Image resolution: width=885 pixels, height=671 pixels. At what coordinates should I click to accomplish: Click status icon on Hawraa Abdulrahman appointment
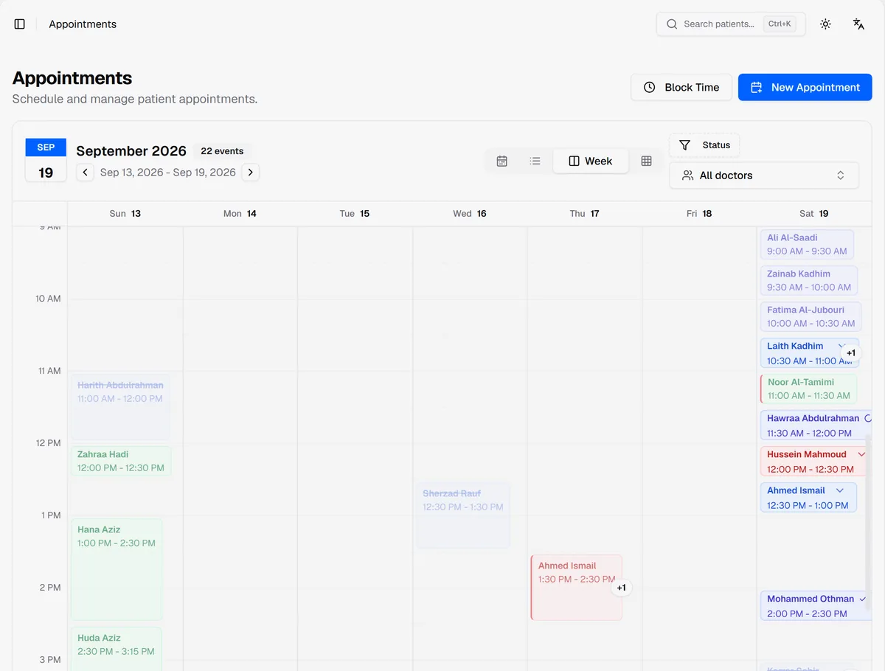pos(868,418)
